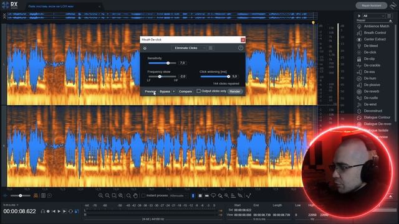Viewport: 399px width, 224px height.
Task: Select the time-frequency rectangle selection tool
Action: click(x=200, y=195)
